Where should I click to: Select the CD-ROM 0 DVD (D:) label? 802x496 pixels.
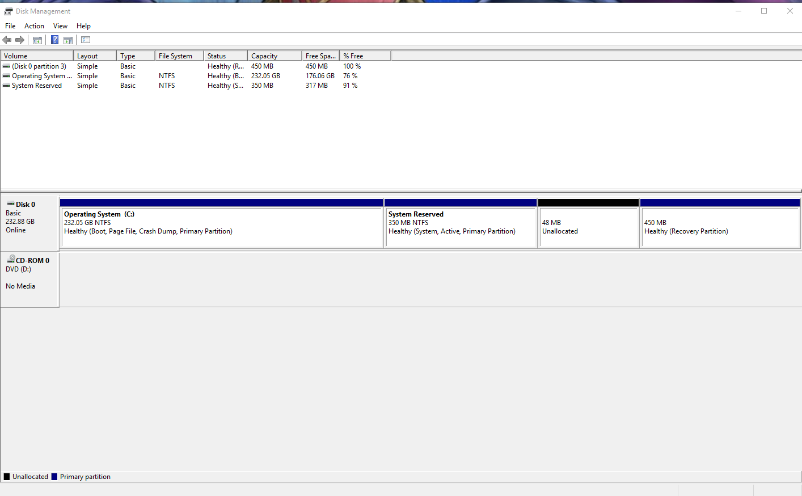29,279
